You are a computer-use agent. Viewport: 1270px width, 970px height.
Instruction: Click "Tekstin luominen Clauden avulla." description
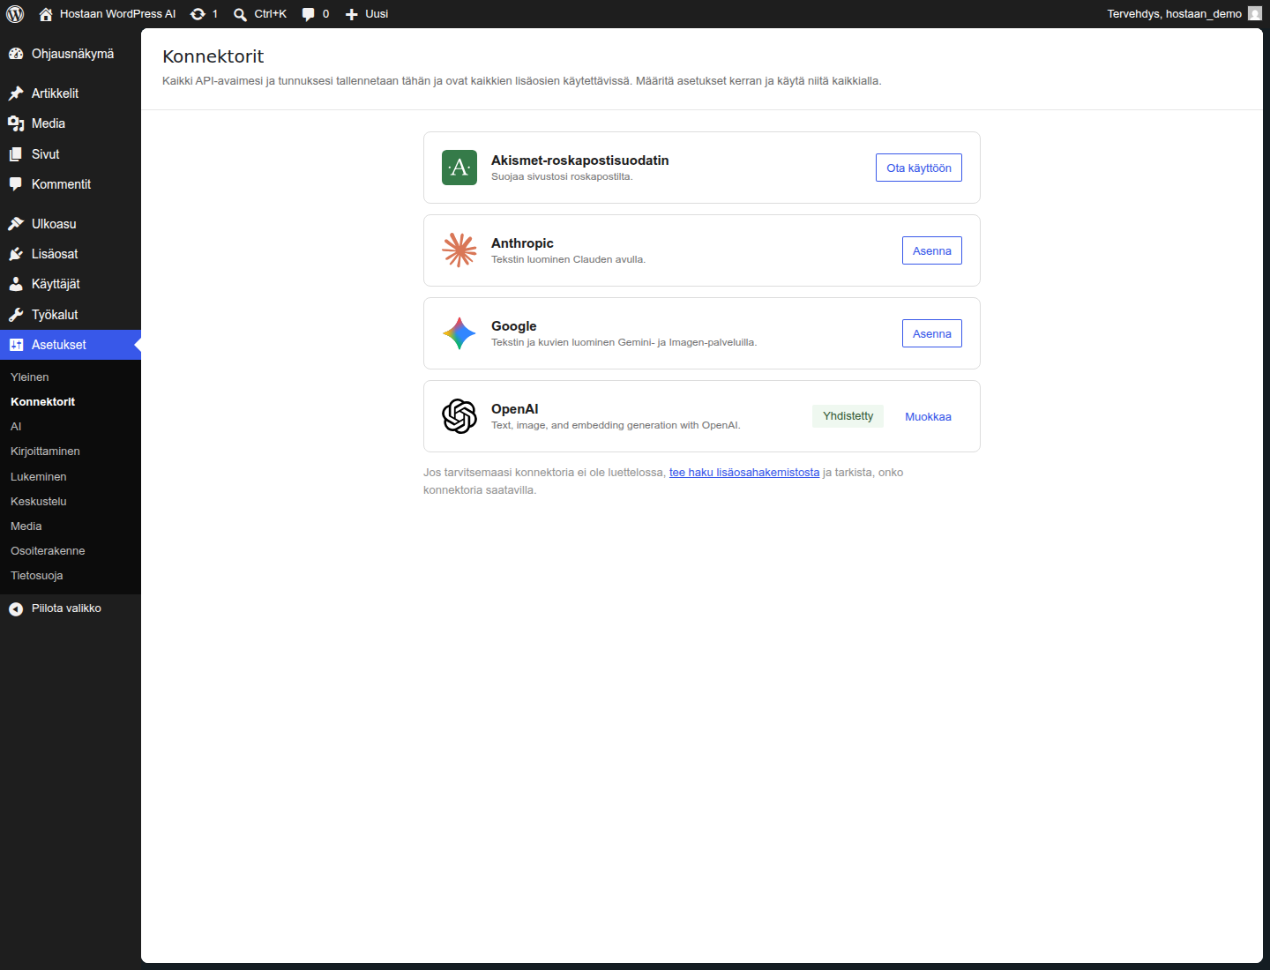(x=568, y=259)
